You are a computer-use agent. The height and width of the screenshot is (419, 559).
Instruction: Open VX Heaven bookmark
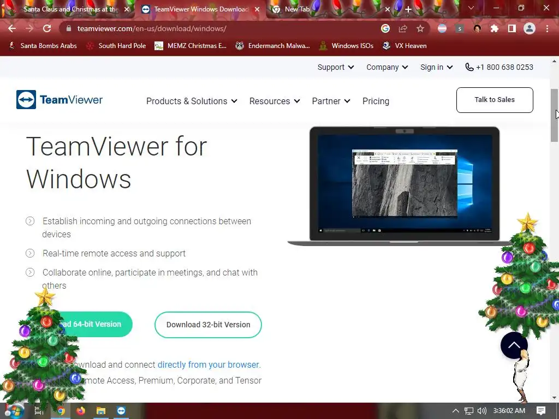click(x=405, y=46)
